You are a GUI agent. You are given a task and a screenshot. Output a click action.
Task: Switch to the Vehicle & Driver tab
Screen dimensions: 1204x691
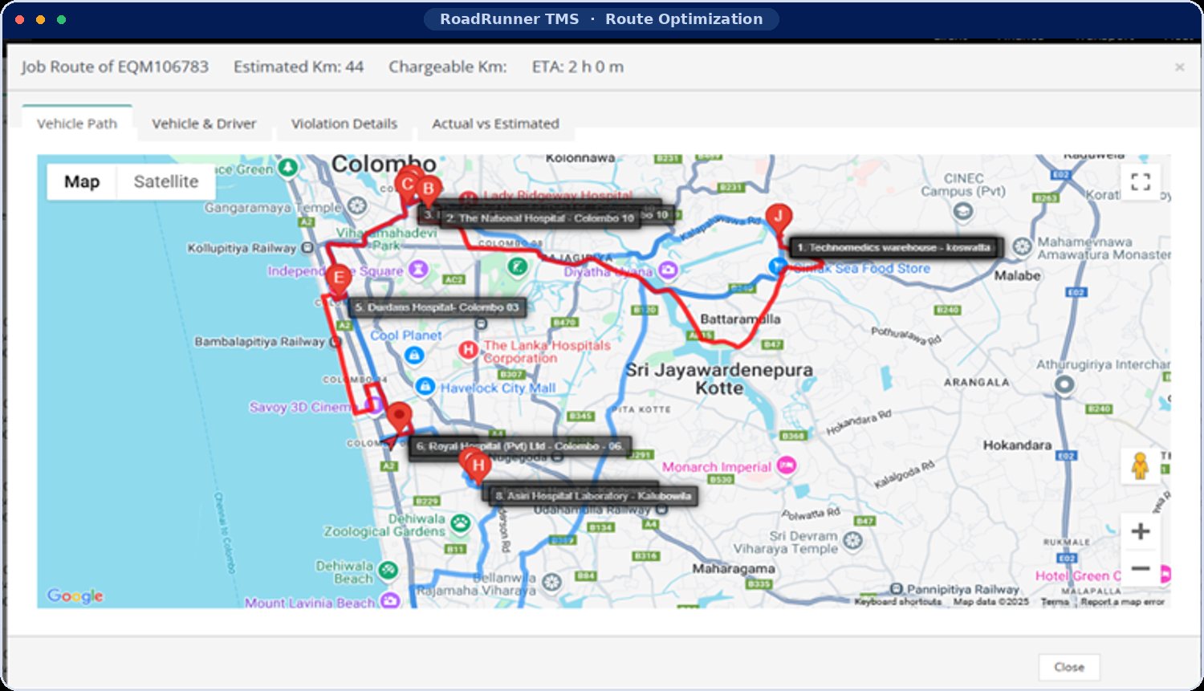(x=204, y=124)
